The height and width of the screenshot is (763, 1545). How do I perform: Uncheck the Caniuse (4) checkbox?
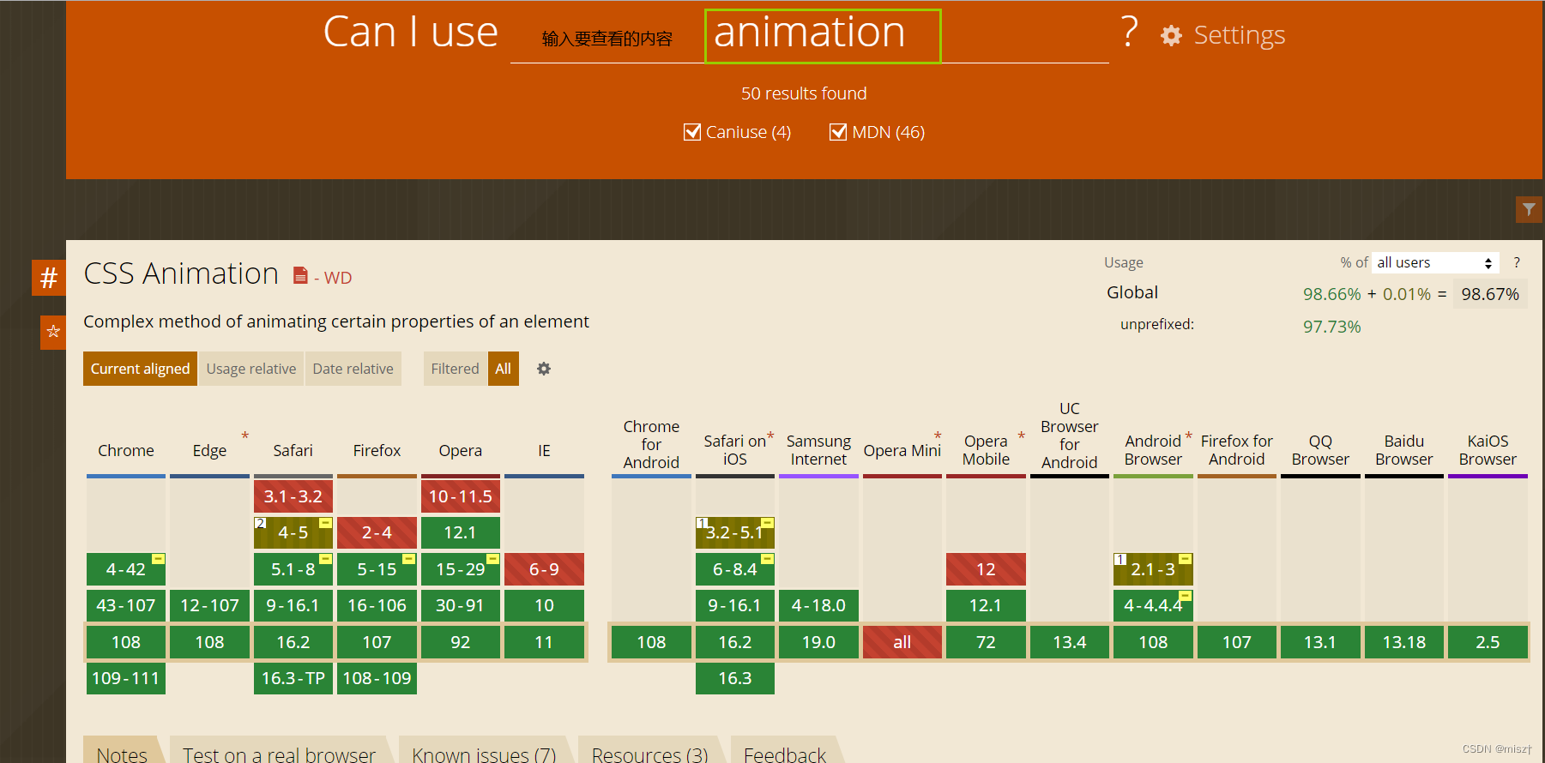pos(692,132)
